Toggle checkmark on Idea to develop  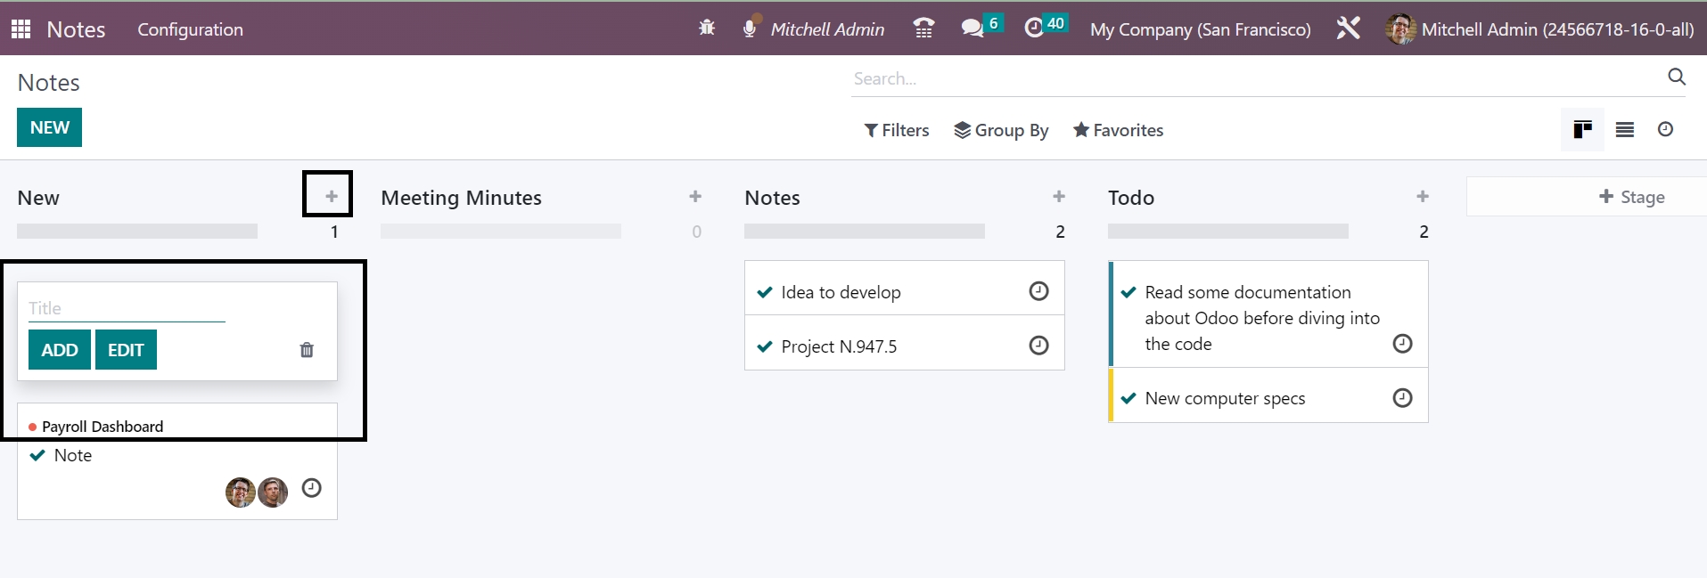tap(765, 292)
